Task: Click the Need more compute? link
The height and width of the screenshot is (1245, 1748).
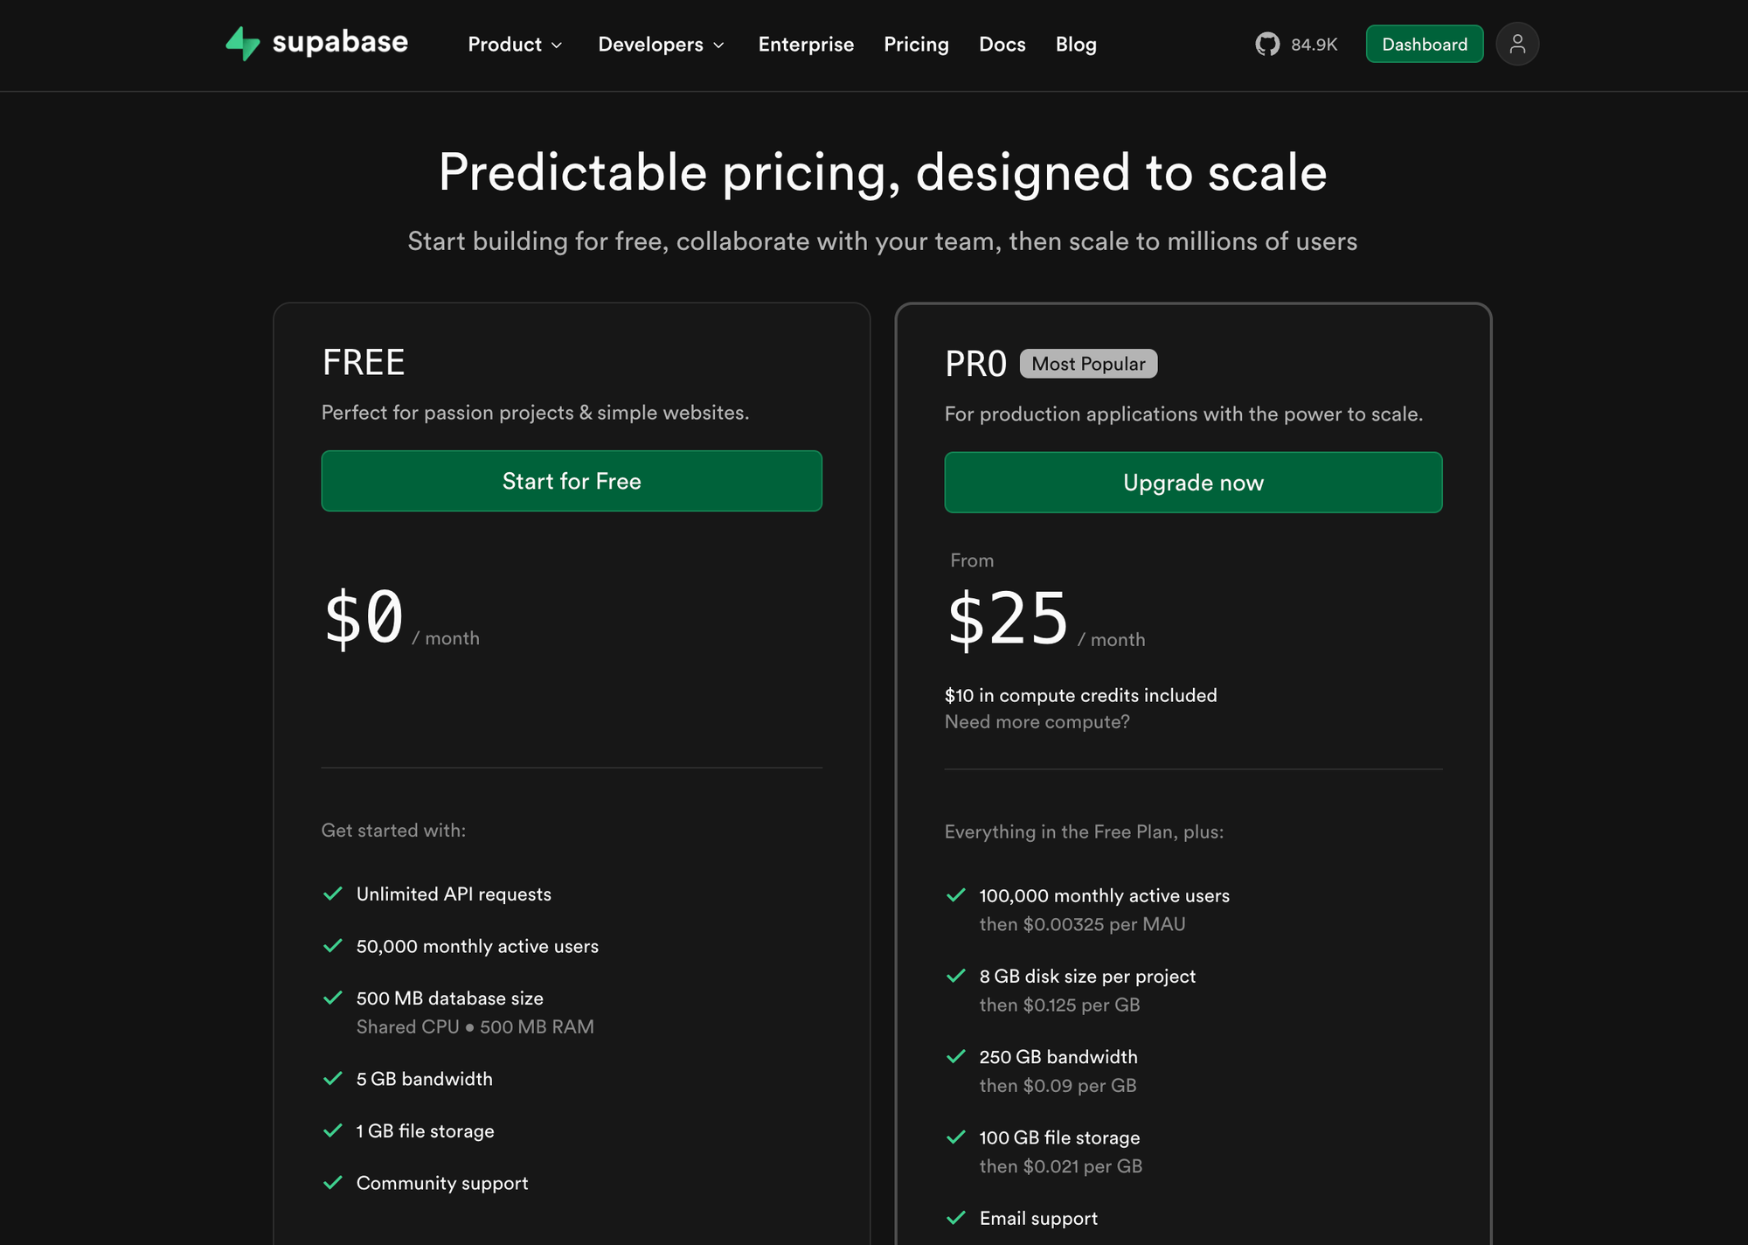Action: [x=1037, y=722]
